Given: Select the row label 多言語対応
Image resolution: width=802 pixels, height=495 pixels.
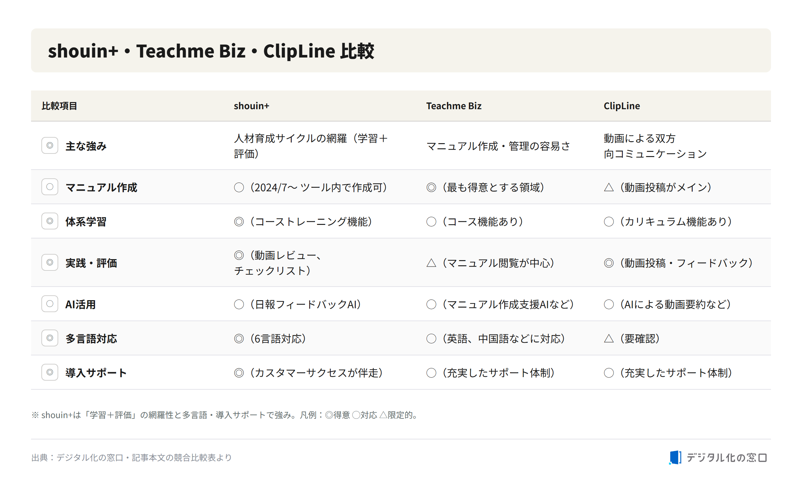Looking at the screenshot, I should click(x=91, y=339).
